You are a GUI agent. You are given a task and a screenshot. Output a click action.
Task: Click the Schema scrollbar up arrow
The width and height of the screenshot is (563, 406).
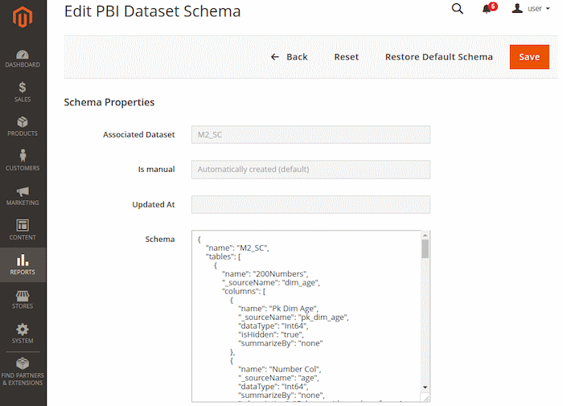coord(425,235)
